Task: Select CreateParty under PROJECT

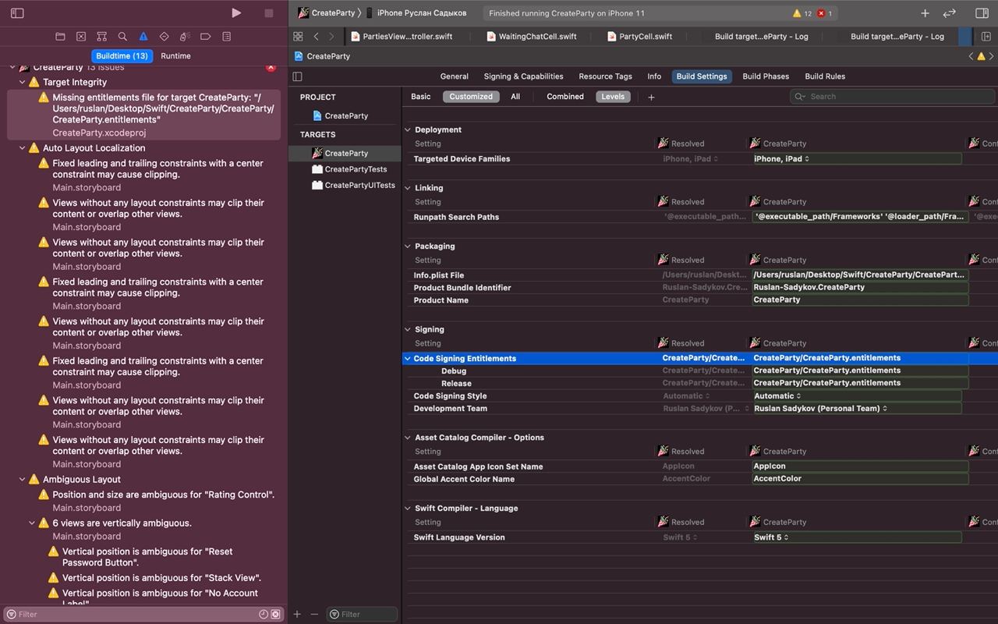Action: tap(340, 115)
